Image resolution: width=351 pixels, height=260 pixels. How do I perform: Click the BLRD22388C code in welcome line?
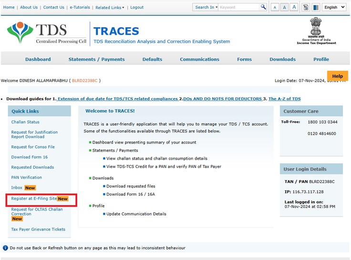tap(84, 81)
